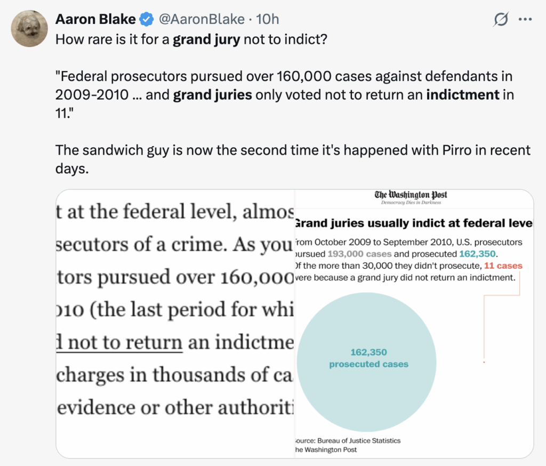Viewport: 546px width, 466px height.
Task: Click the gray '193,000 cases' text
Action: click(359, 254)
